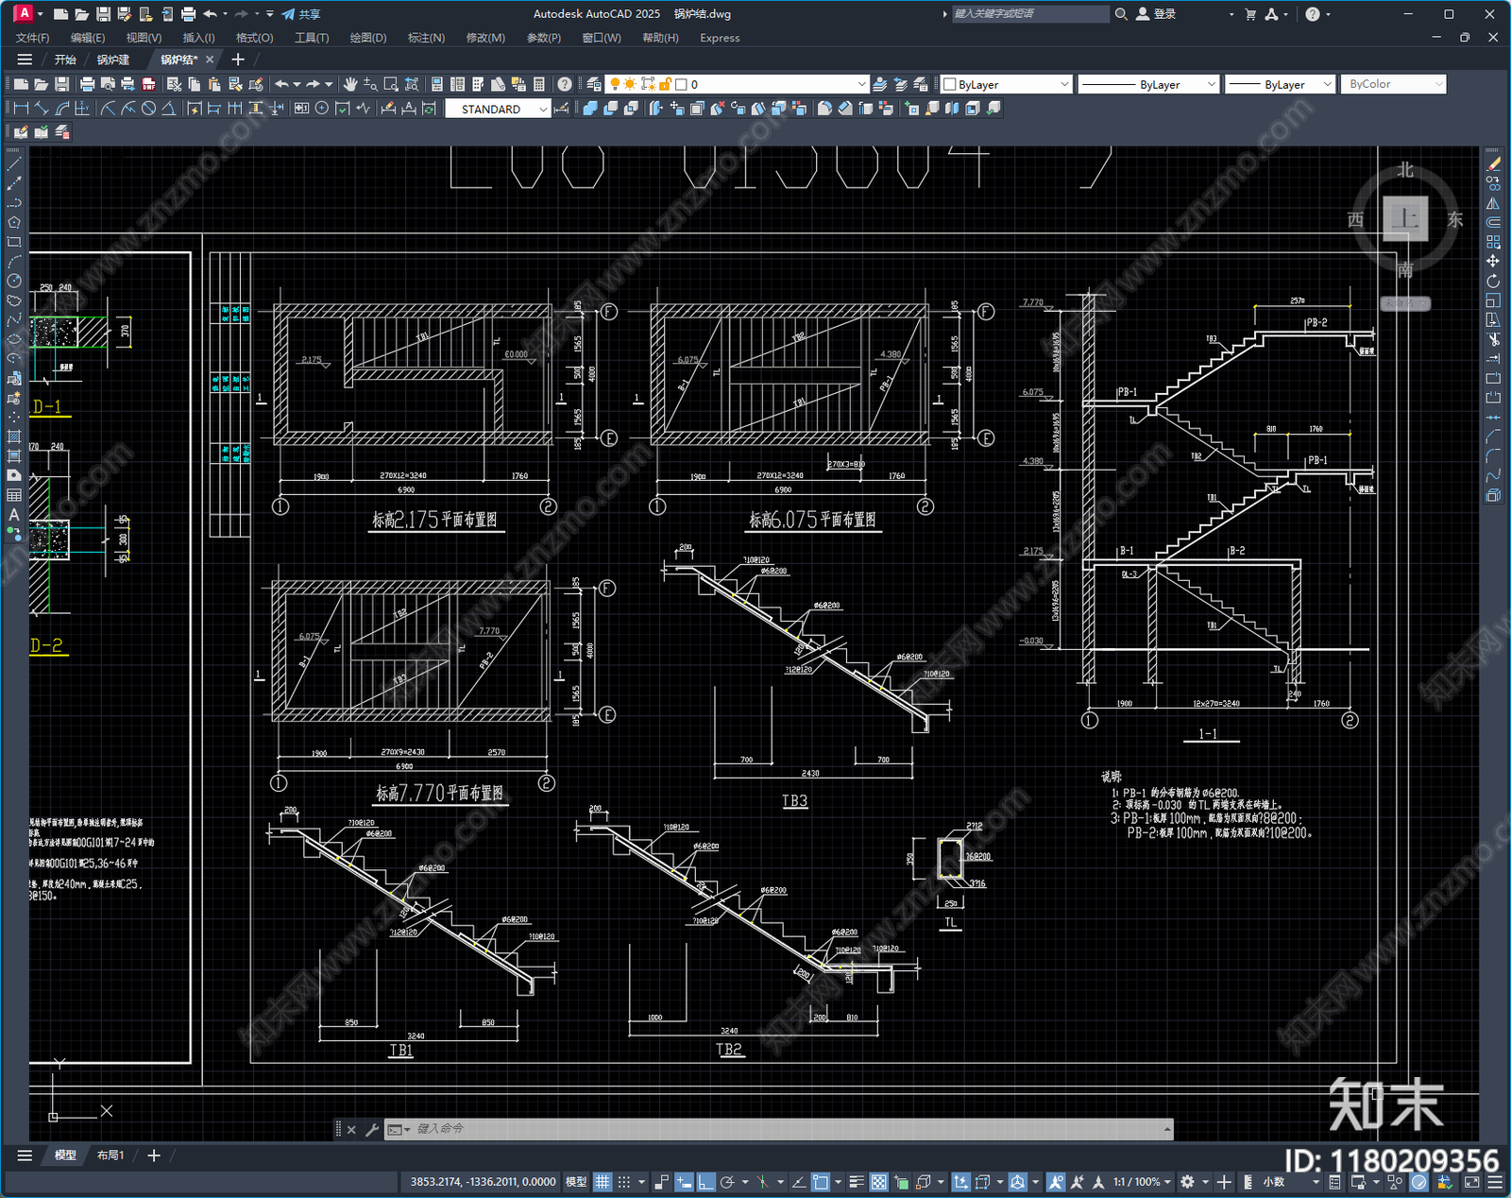Open the 标注(N) menu
The height and width of the screenshot is (1198, 1511).
click(426, 38)
